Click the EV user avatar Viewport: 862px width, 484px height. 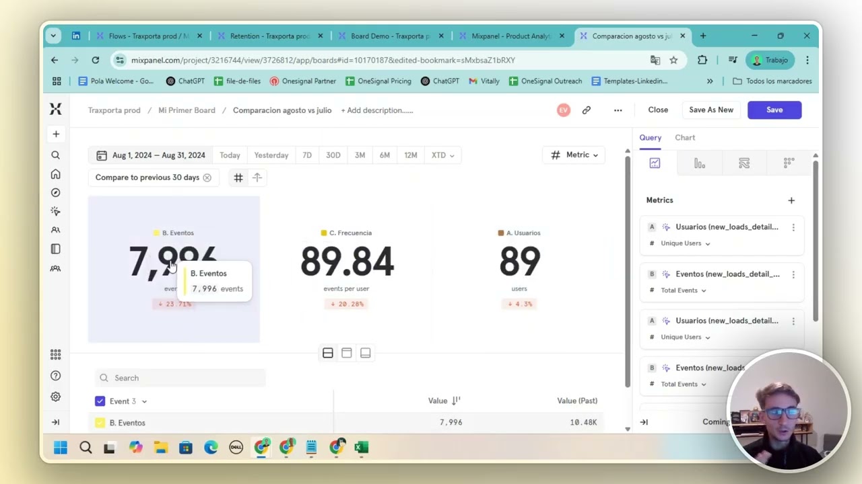(x=563, y=110)
